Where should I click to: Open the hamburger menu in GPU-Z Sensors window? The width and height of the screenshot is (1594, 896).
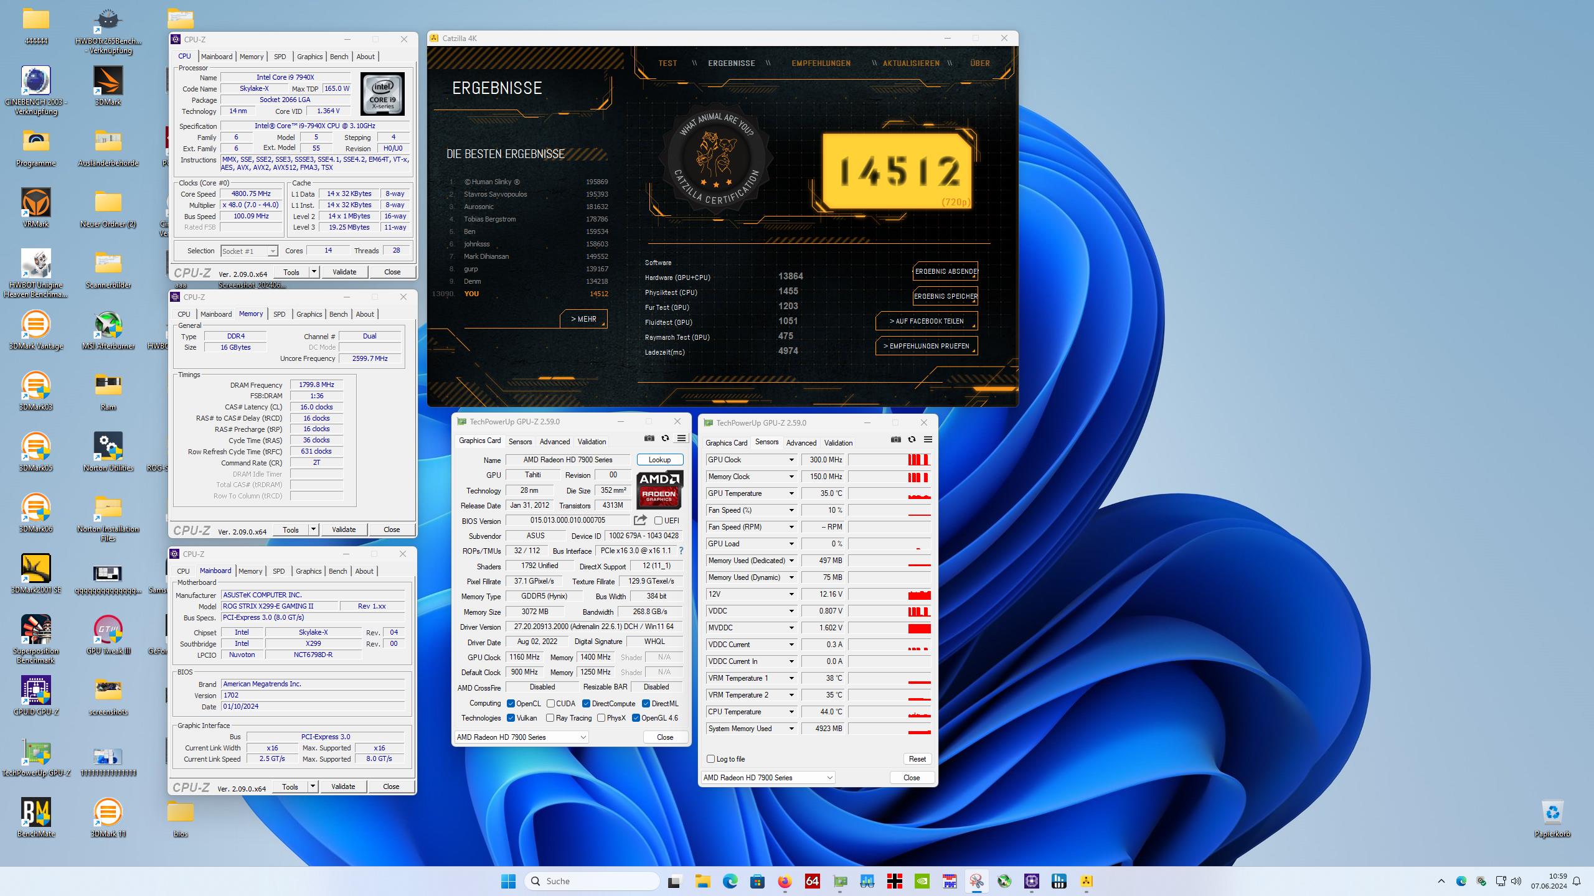(x=928, y=440)
